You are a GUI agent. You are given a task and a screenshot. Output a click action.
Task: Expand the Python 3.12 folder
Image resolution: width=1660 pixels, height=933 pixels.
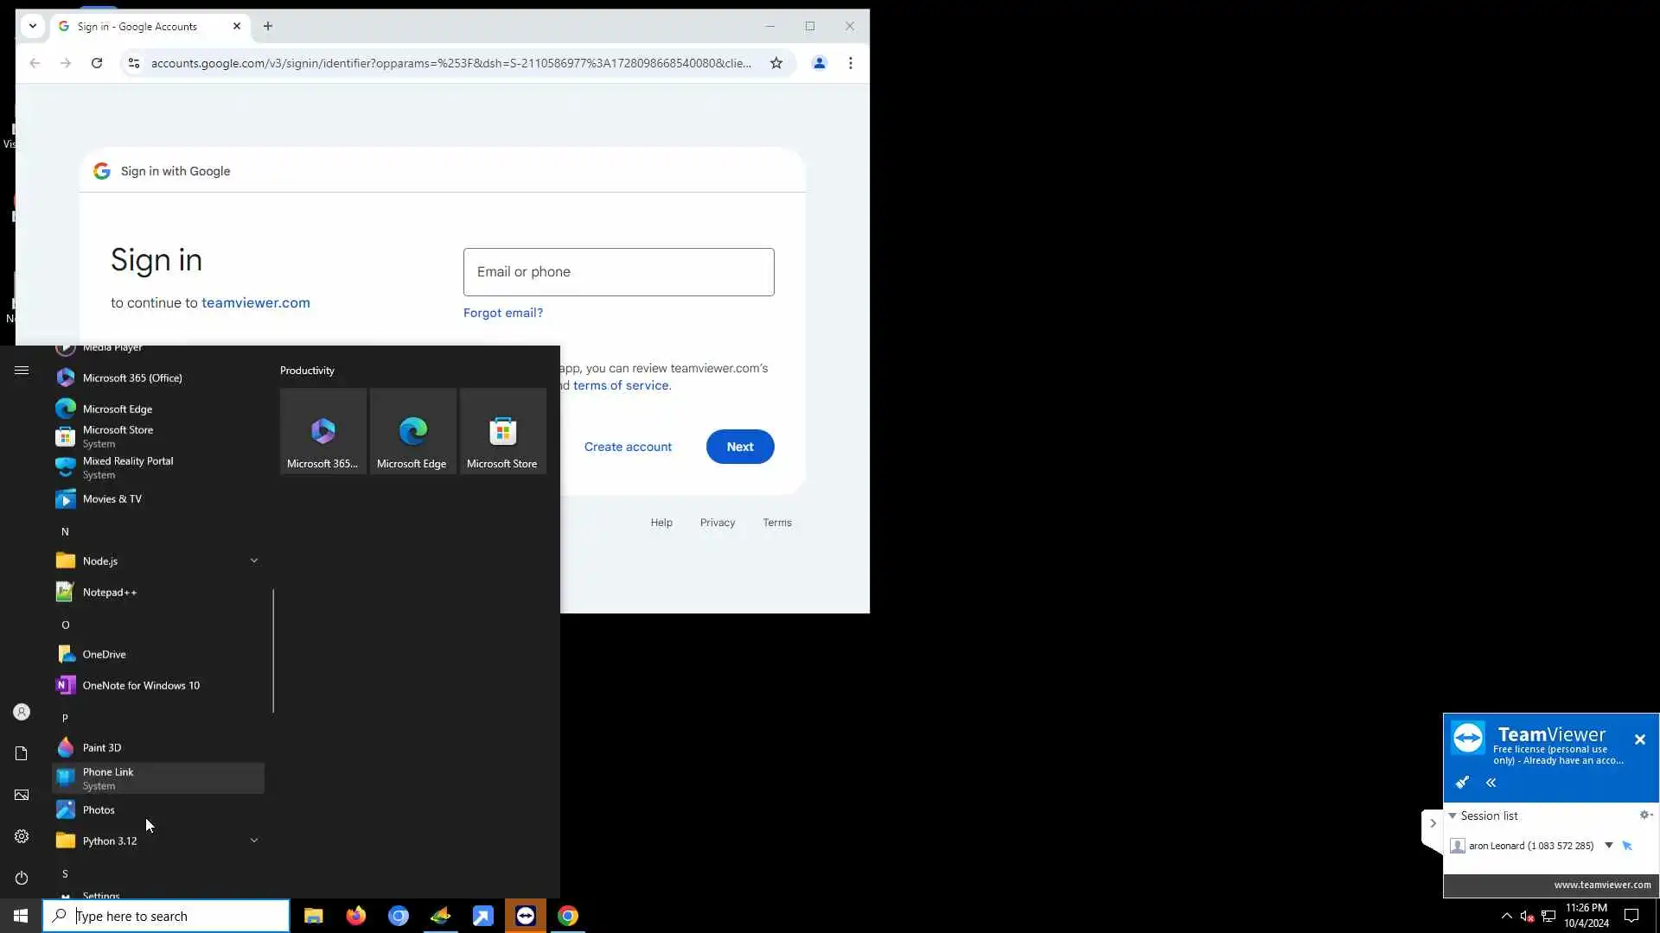[253, 841]
